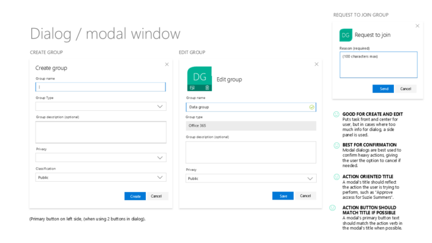Click the Reason (required) label
The width and height of the screenshot is (432, 243).
[x=355, y=48]
